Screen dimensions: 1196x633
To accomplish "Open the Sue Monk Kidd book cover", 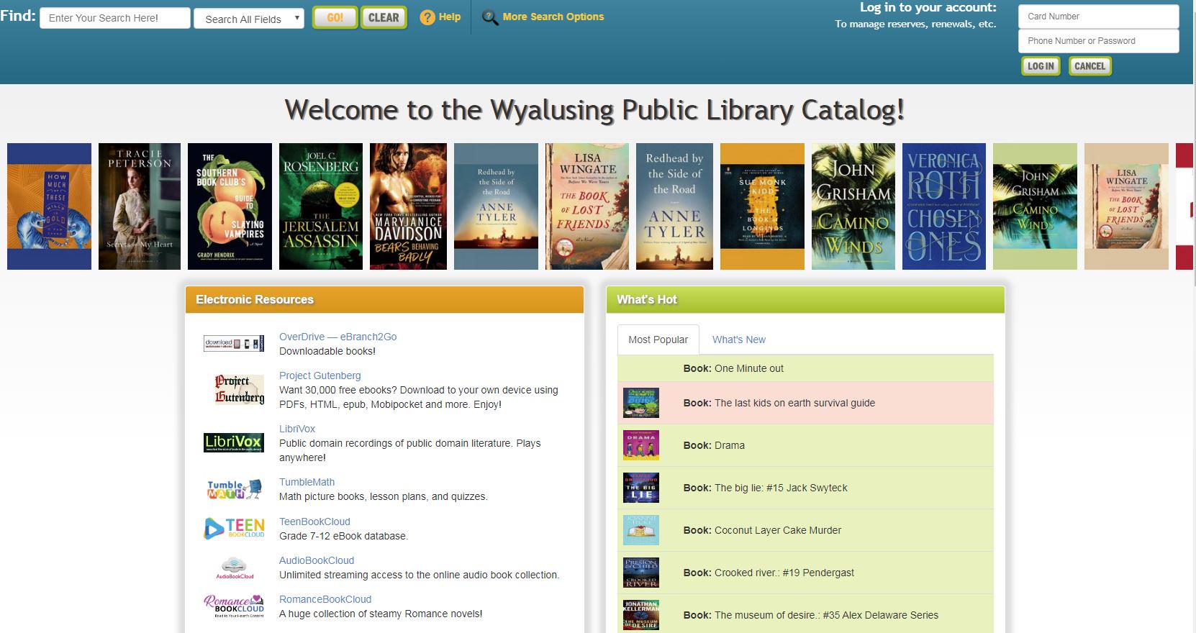I will [x=762, y=206].
